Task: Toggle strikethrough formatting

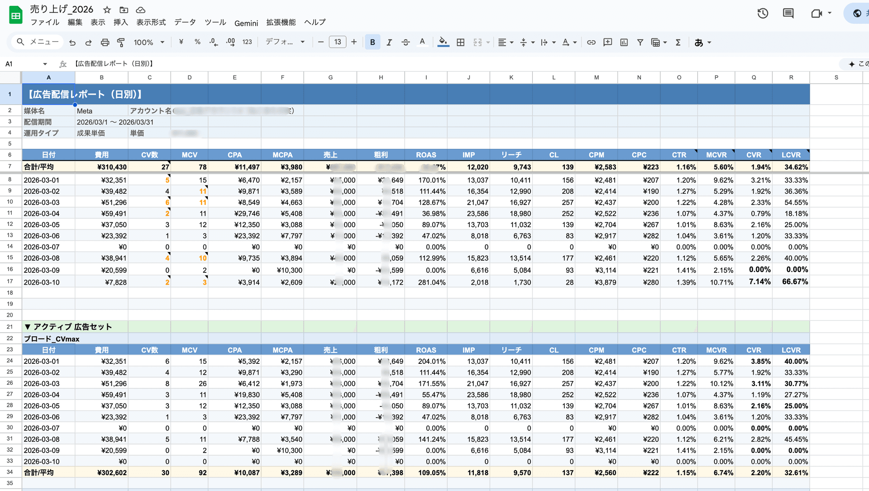Action: coord(406,42)
